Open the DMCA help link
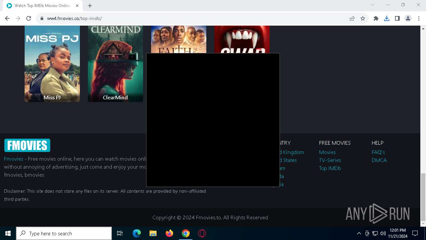Screen dimensions: 426x240 (379, 160)
